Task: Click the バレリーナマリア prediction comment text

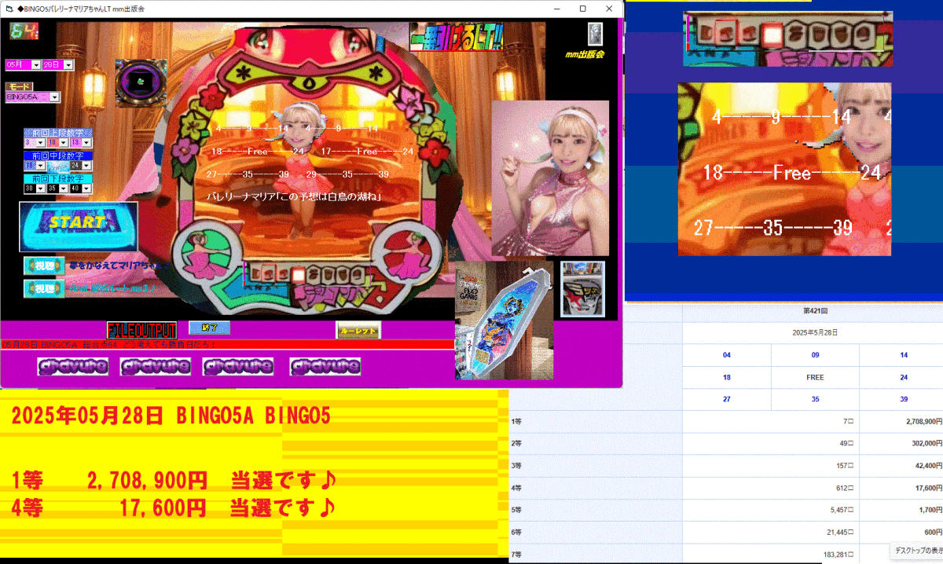Action: (x=294, y=196)
